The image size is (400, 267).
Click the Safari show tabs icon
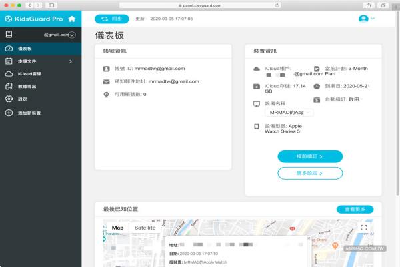(x=383, y=5)
